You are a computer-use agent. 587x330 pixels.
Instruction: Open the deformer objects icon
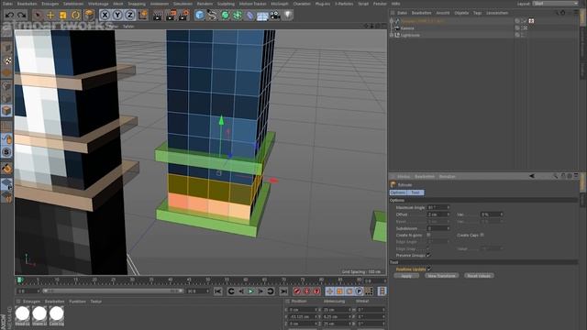[x=249, y=16]
